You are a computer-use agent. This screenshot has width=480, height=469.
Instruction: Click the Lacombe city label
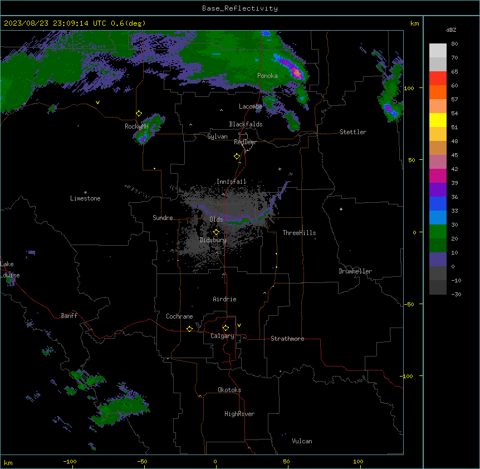coord(251,106)
